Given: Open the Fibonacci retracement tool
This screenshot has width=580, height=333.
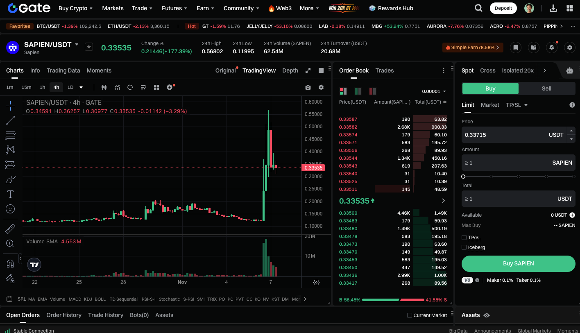Looking at the screenshot, I should pos(10,135).
